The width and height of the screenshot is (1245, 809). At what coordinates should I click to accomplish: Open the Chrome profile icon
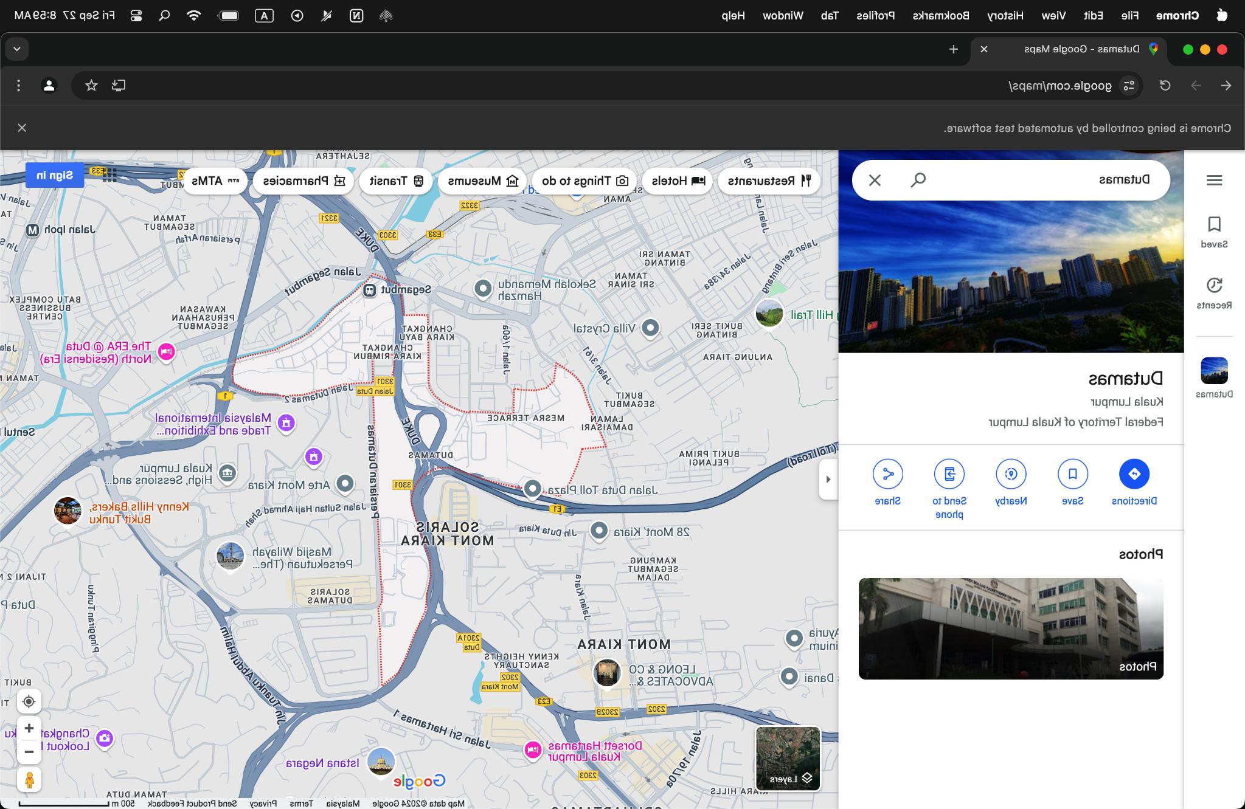[49, 86]
